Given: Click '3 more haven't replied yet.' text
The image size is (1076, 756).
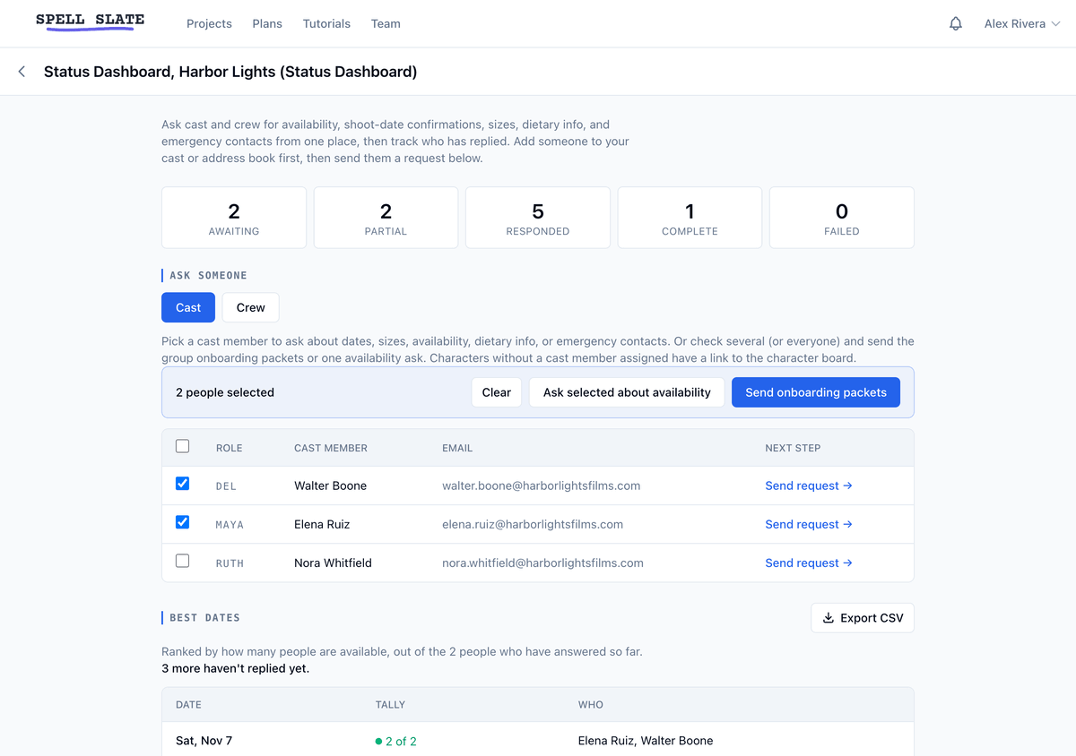Looking at the screenshot, I should [x=235, y=668].
